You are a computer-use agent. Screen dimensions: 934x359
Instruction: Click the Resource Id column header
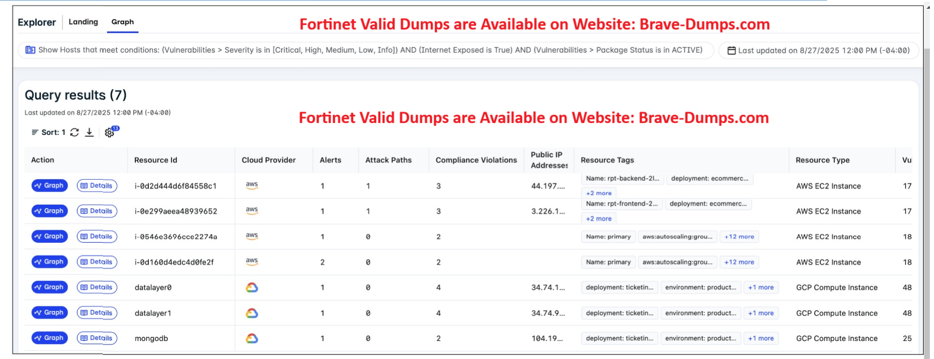[x=156, y=160]
